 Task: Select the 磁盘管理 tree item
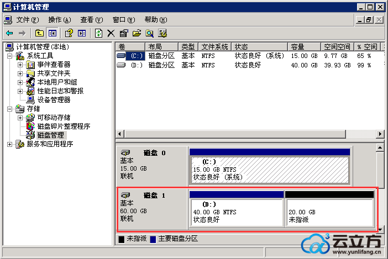51,135
